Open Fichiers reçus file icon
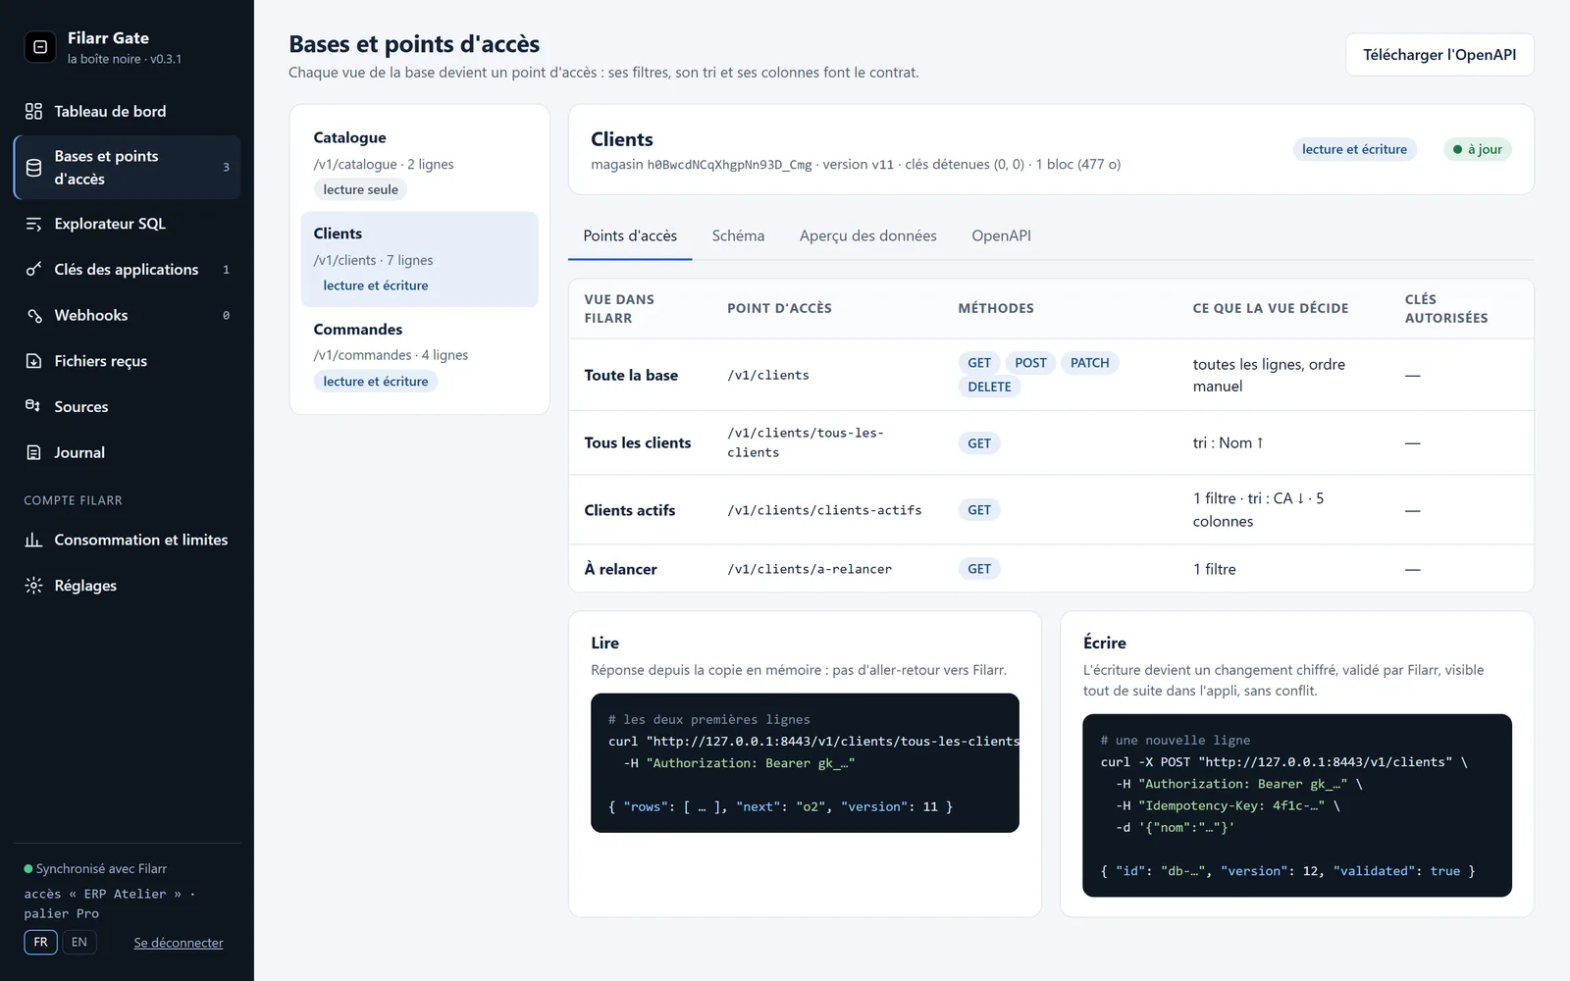Screen dimensions: 1570x981 coord(33,361)
